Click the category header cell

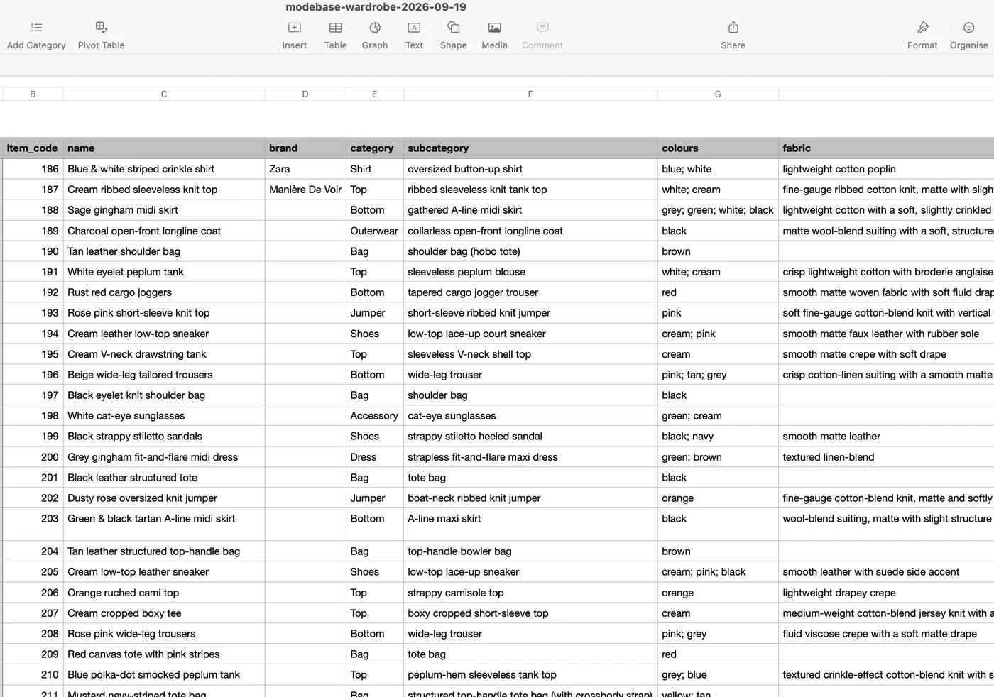click(374, 148)
